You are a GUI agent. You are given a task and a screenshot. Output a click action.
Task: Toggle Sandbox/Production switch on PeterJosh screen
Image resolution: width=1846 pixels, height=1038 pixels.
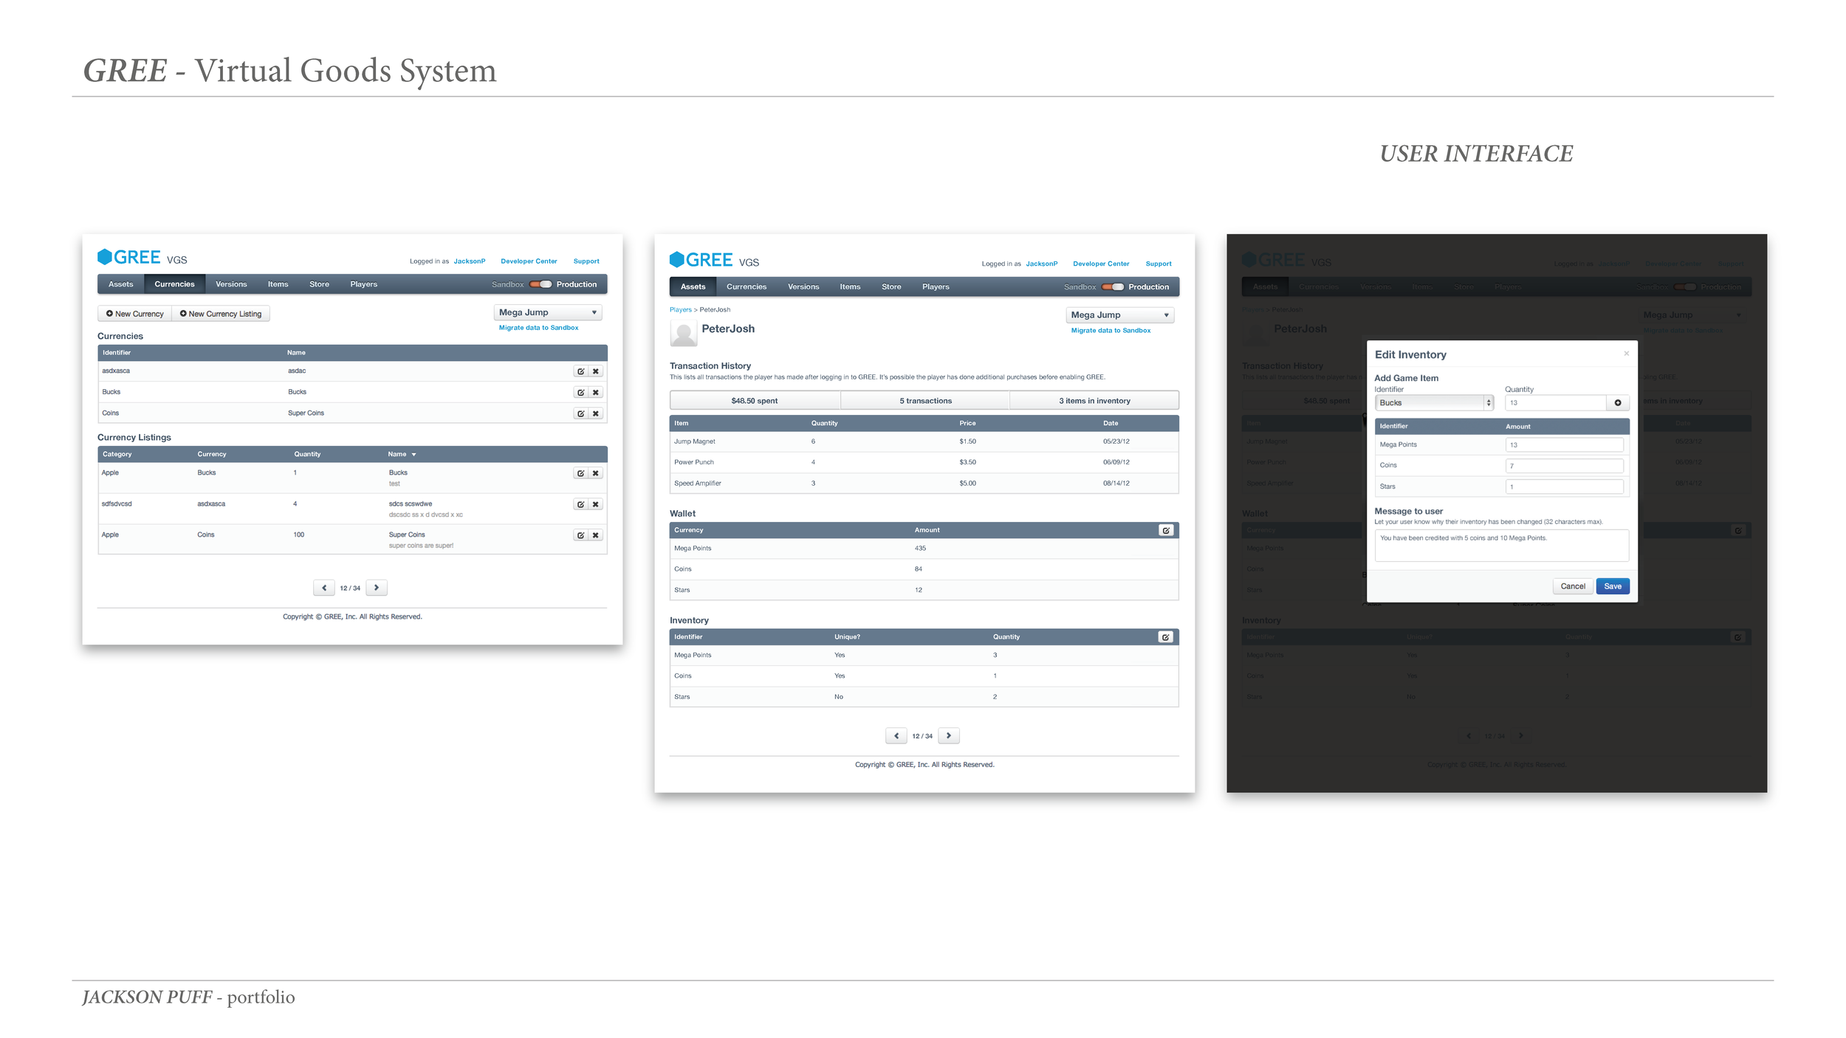[1113, 287]
